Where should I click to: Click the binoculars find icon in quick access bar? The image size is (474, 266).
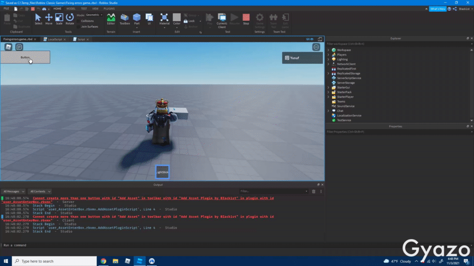[44, 9]
